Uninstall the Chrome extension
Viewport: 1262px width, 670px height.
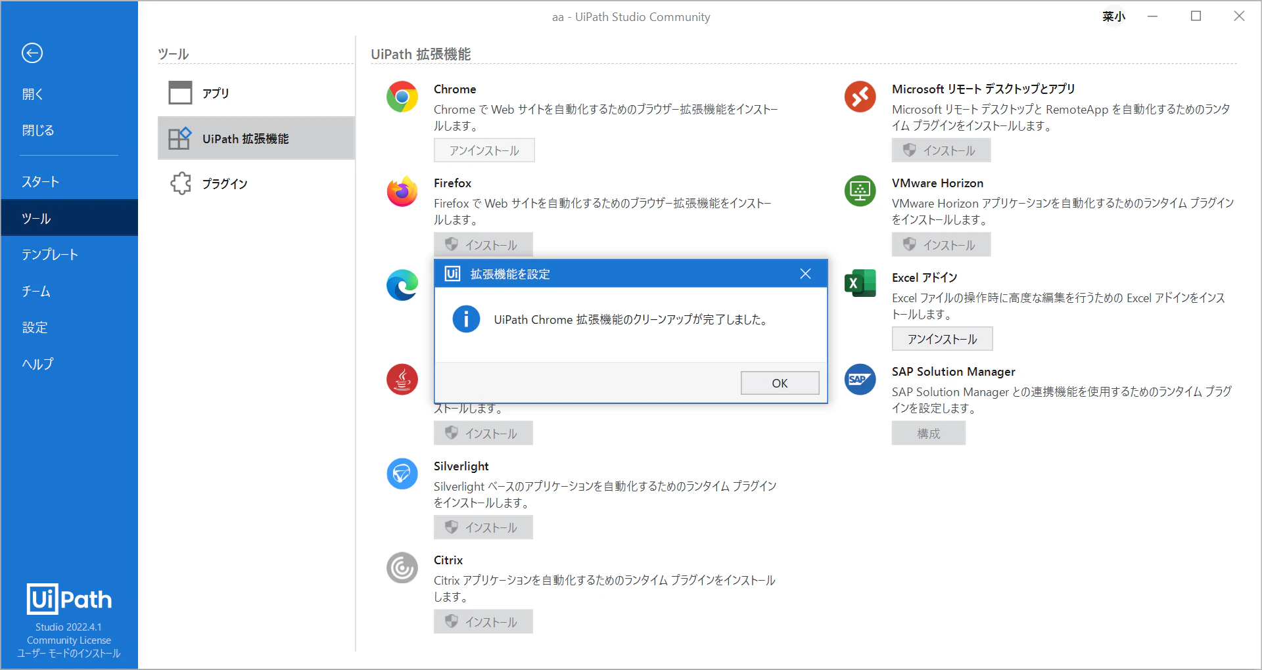click(x=484, y=150)
